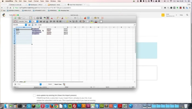Expand the formula bar arrow
192x109 pixels.
click(x=135, y=25)
